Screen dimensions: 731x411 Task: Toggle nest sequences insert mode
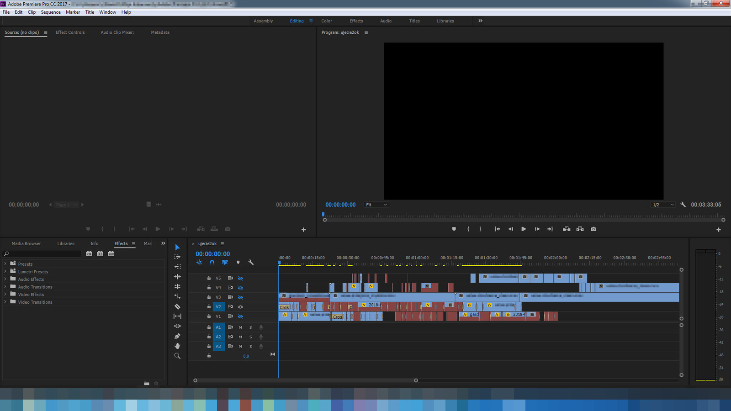coord(199,263)
